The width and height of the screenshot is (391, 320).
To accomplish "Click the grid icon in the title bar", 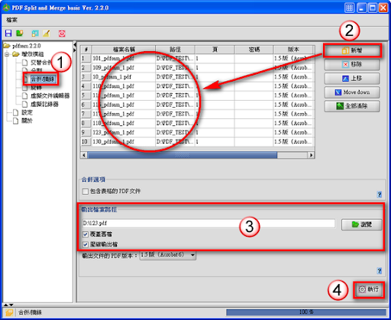I will [x=350, y=8].
